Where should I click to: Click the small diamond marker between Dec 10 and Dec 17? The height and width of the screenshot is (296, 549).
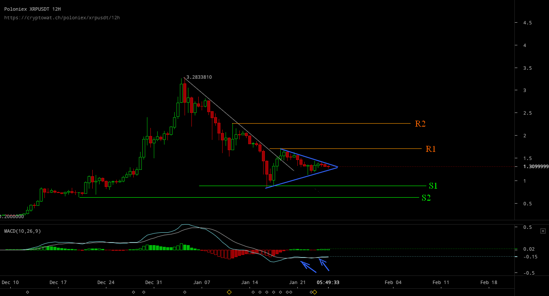coord(28,292)
